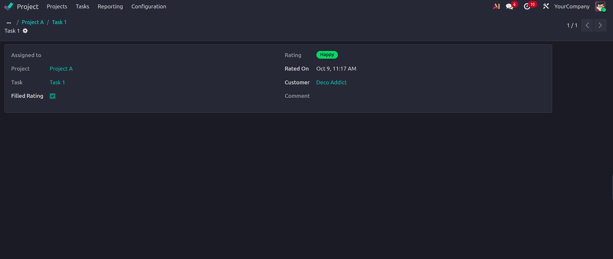Toggle the Filled Rating checkbox
Screen dimensions: 613x259
53,96
